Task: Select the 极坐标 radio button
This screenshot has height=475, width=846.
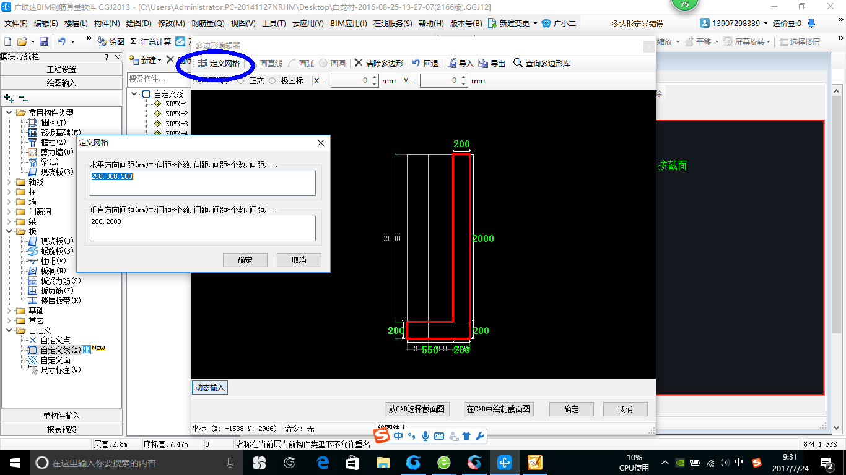Action: [272, 80]
